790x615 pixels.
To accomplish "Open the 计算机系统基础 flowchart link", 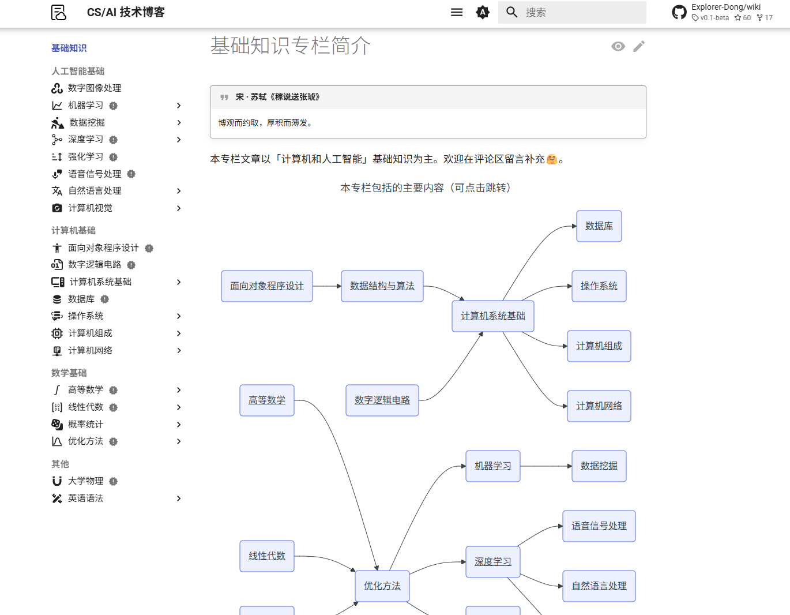I will coord(493,316).
